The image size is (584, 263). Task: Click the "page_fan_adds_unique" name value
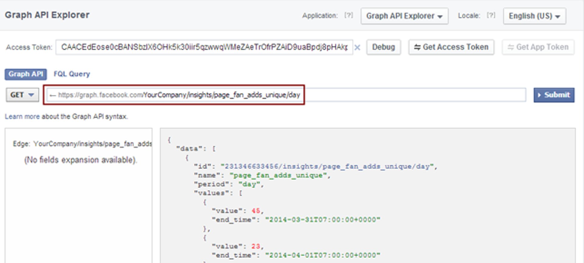click(278, 175)
